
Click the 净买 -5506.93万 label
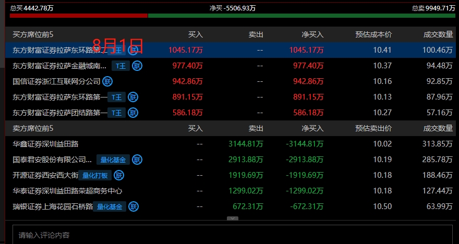[233, 8]
